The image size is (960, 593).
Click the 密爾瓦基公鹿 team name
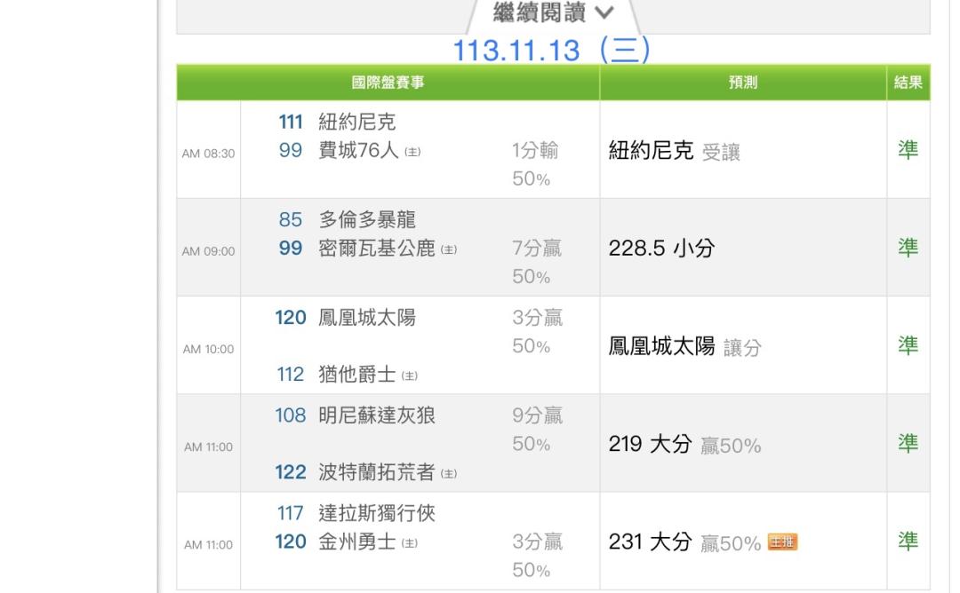pyautogui.click(x=377, y=248)
